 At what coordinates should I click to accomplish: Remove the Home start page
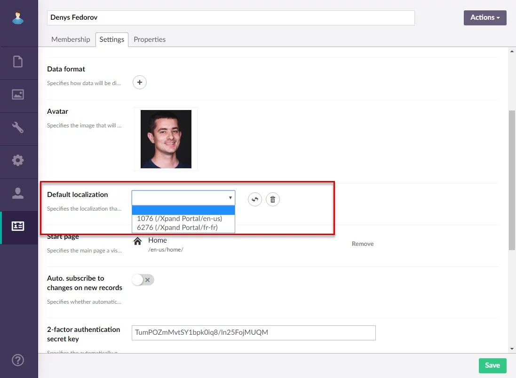(x=363, y=244)
